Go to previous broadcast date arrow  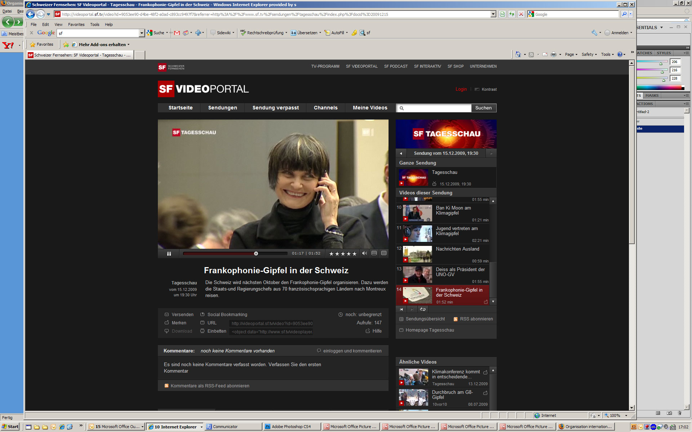pos(401,153)
